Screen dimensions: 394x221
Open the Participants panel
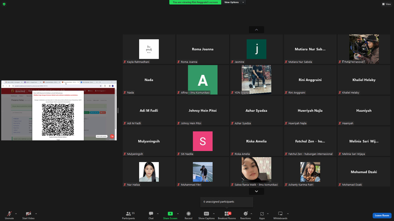[x=129, y=215]
